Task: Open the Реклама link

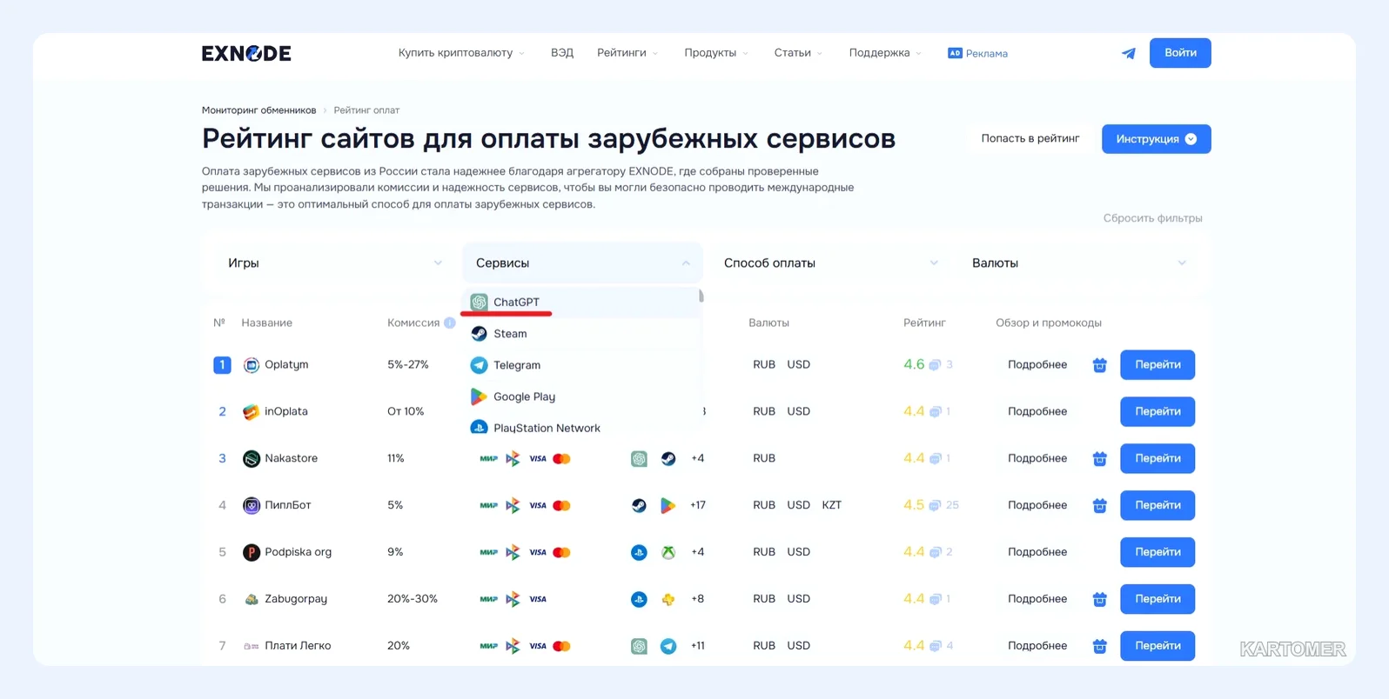Action: coord(986,54)
